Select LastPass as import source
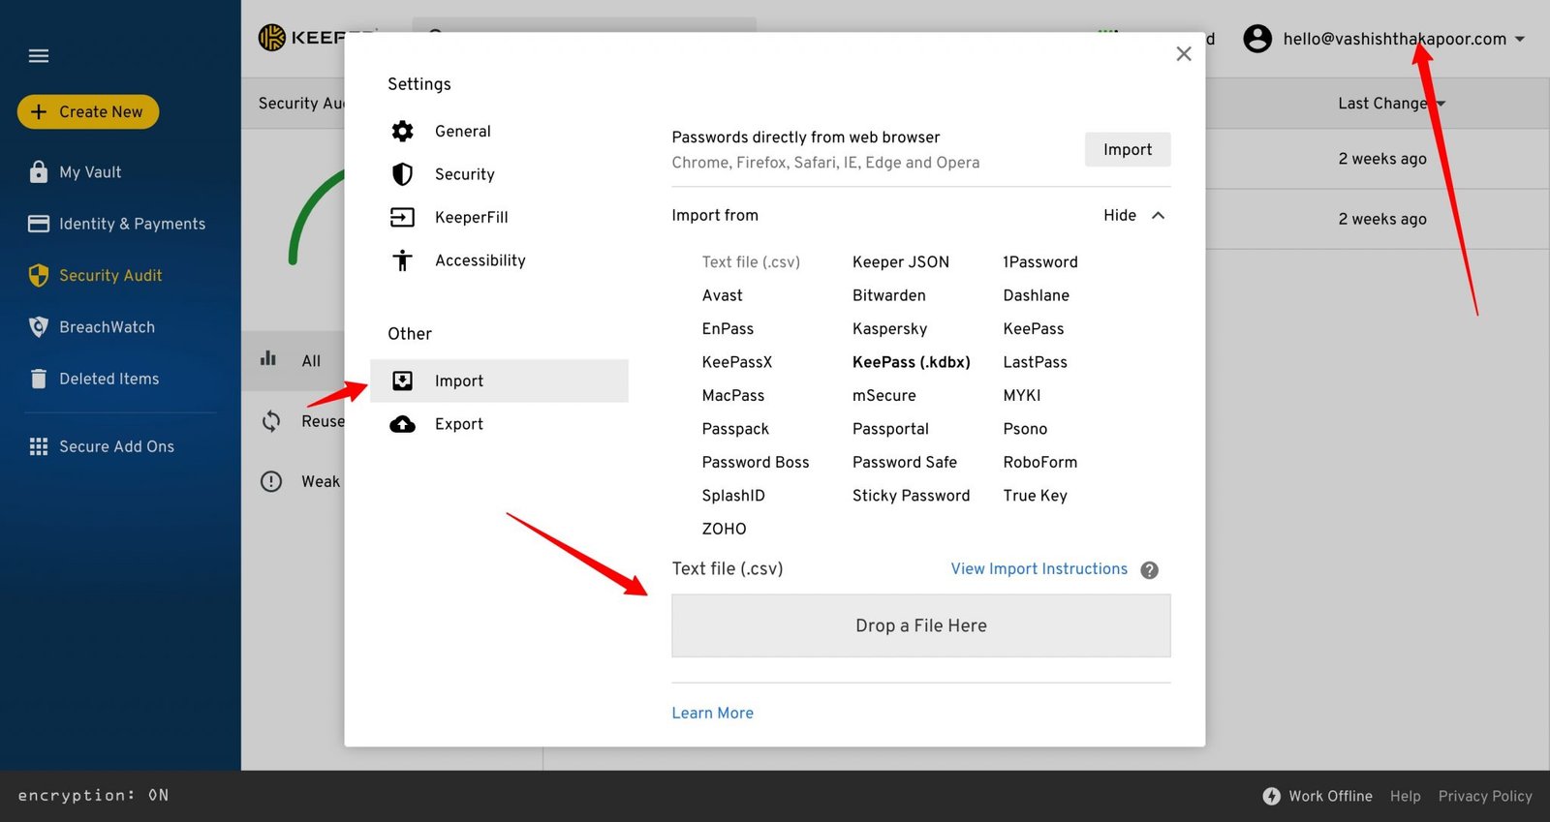1550x822 pixels. [1035, 362]
